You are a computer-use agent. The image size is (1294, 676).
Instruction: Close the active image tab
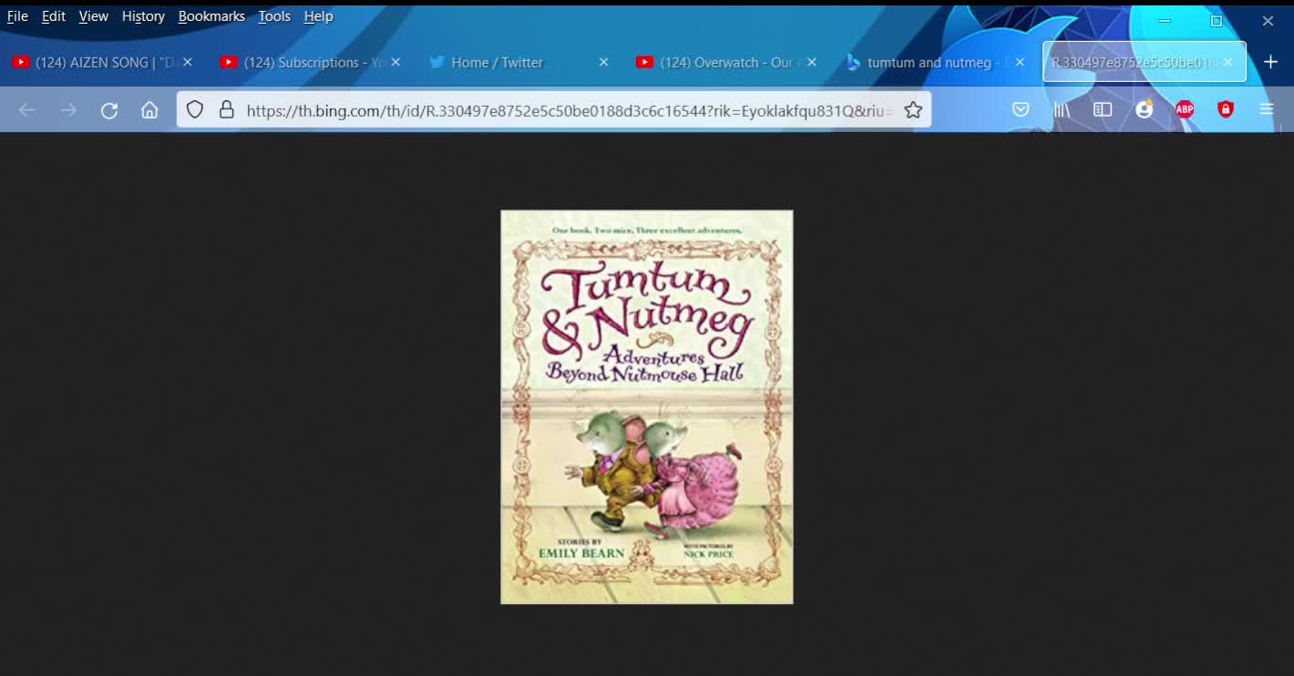(x=1227, y=62)
